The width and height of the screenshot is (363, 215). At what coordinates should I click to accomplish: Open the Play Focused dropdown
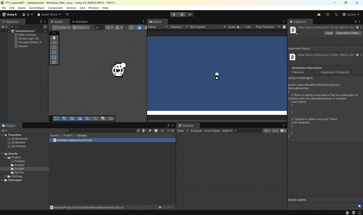coord(268,27)
